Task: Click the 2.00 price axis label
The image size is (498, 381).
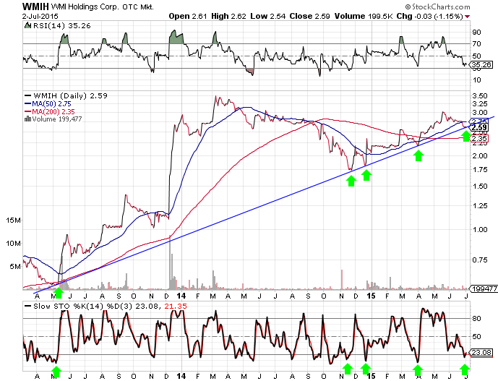Action: point(480,155)
